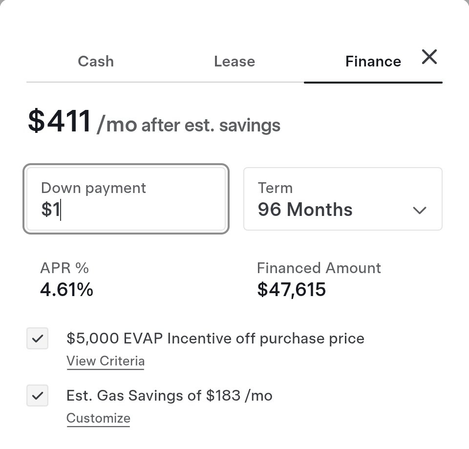Click the Financed Amount heading

[319, 268]
